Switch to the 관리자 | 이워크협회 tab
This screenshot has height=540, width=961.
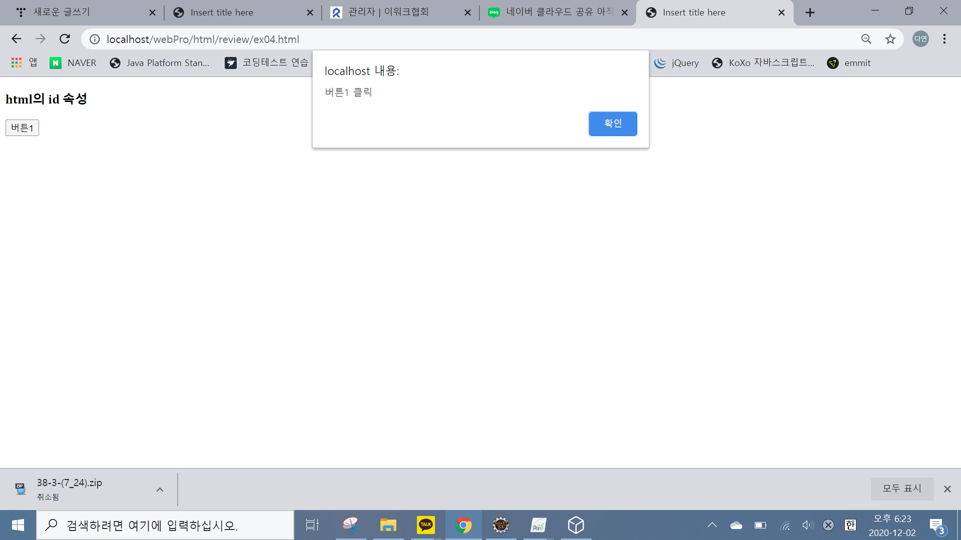388,12
